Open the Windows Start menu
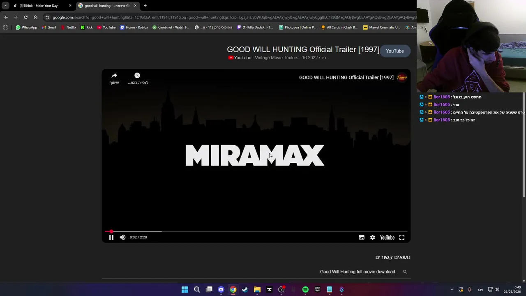The width and height of the screenshot is (526, 296). (x=185, y=289)
